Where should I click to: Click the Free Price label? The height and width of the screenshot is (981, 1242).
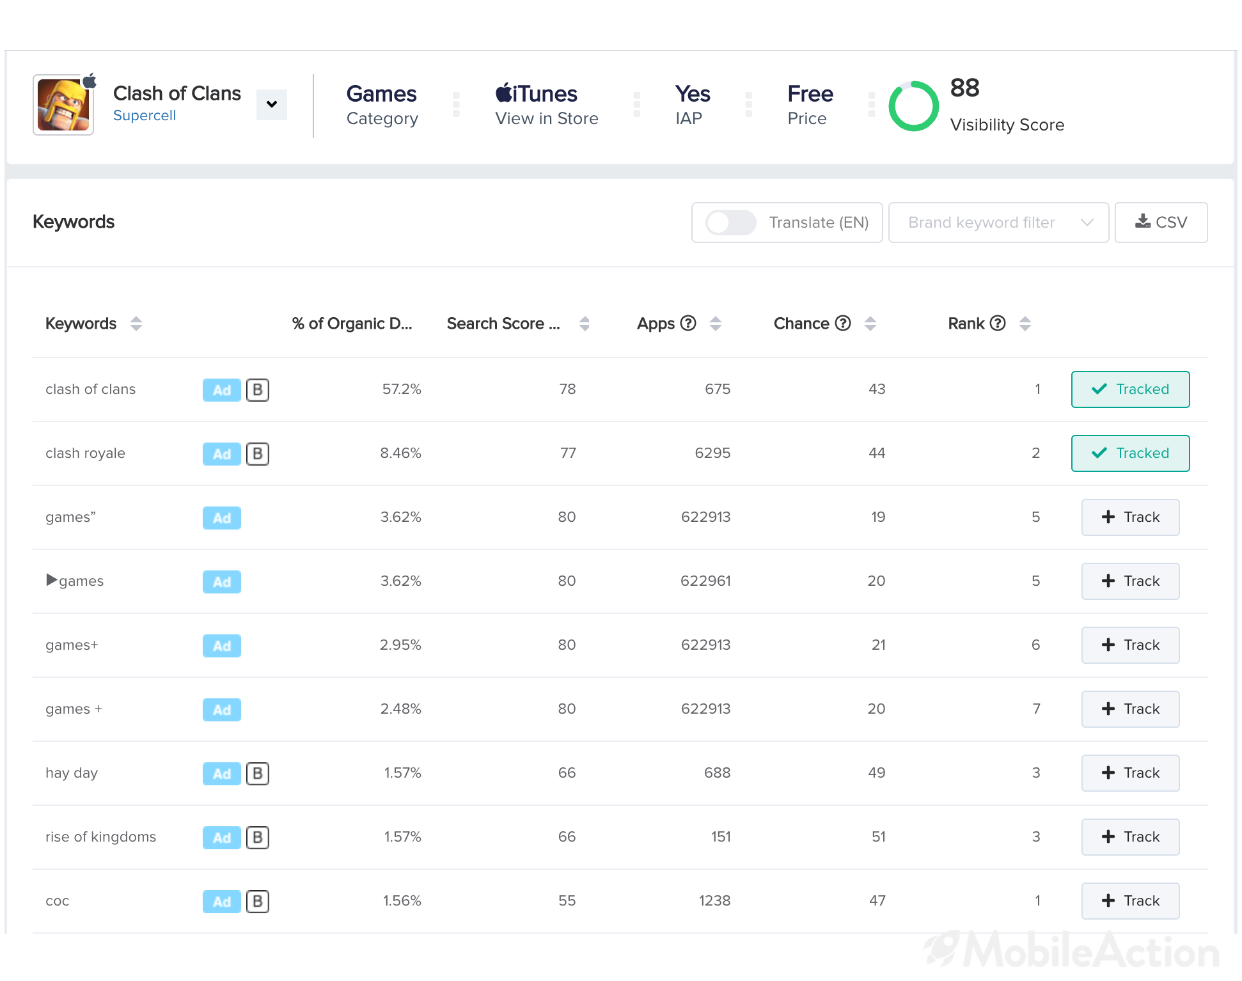point(810,105)
